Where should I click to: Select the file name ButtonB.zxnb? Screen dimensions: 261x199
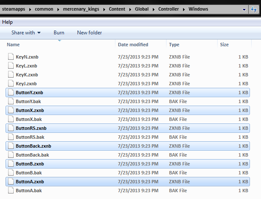(x=30, y=164)
